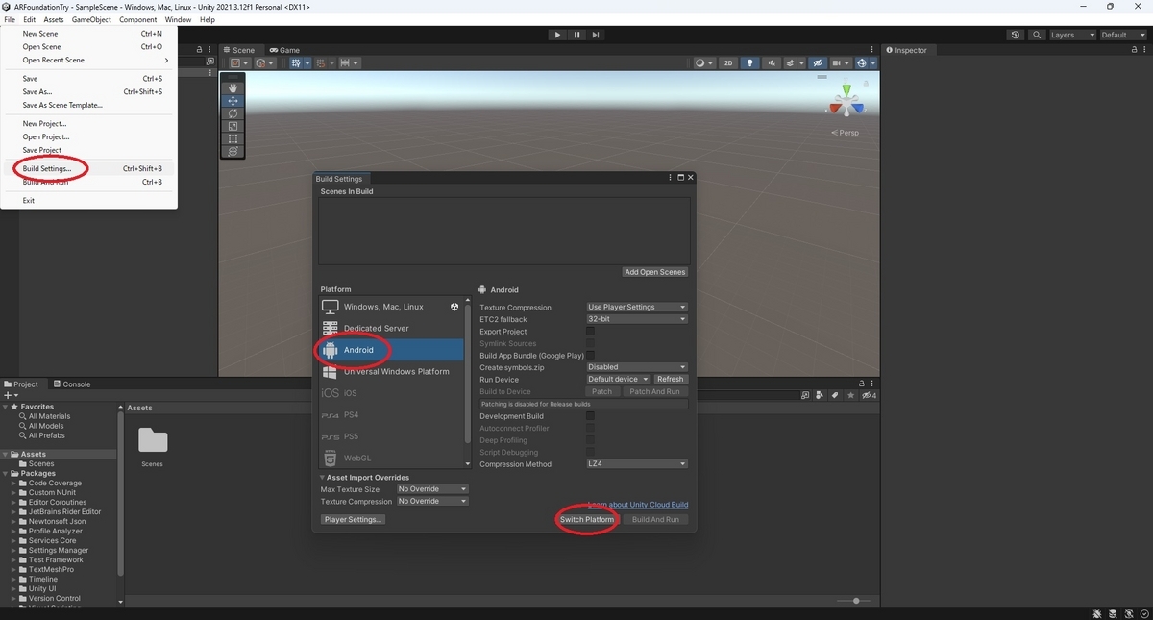Screen dimensions: 1153x620
Task: Open Scenes folder thumbnail in Assets
Action: point(153,441)
